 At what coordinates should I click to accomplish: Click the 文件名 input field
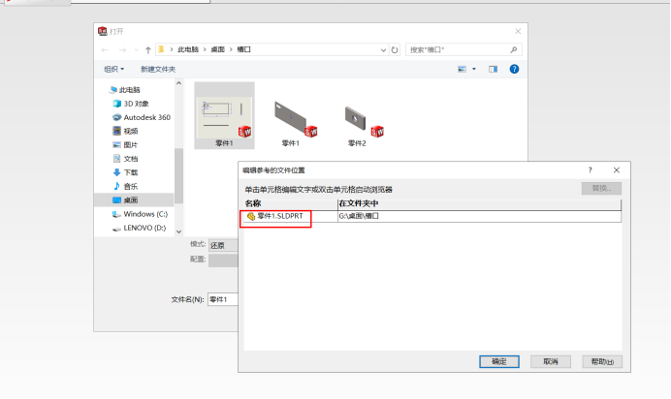pos(223,300)
